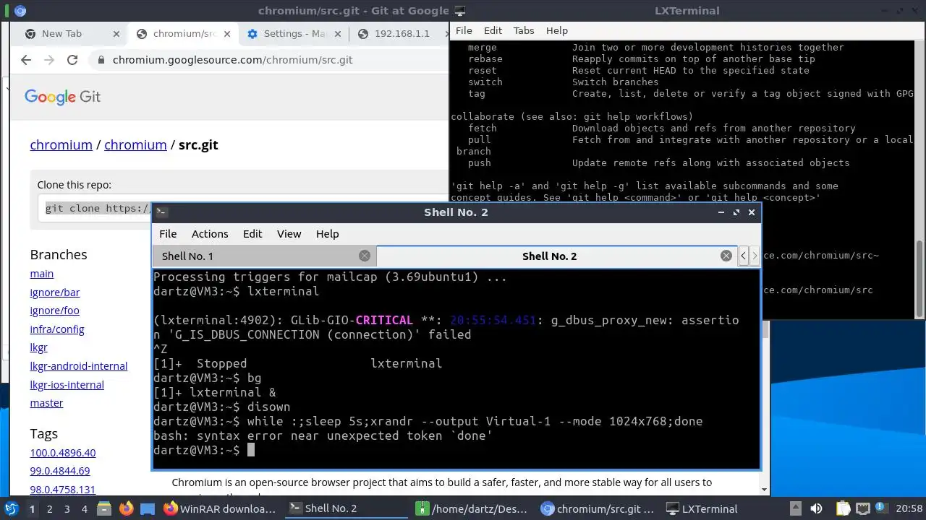
Task: Open tag 98.0.4758.131 link
Action: [x=63, y=490]
